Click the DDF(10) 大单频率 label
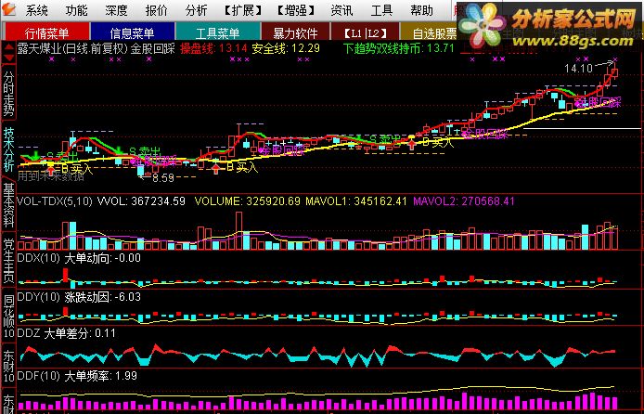This screenshot has width=644, height=414. pyautogui.click(x=77, y=376)
